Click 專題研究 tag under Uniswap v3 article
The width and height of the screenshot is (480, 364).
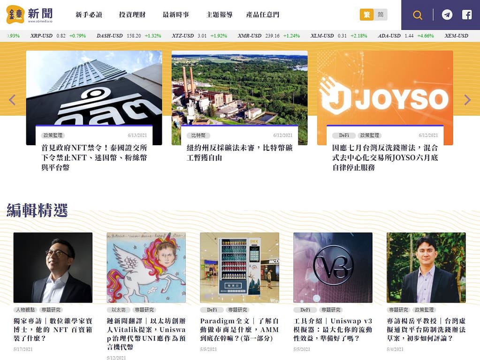click(331, 310)
